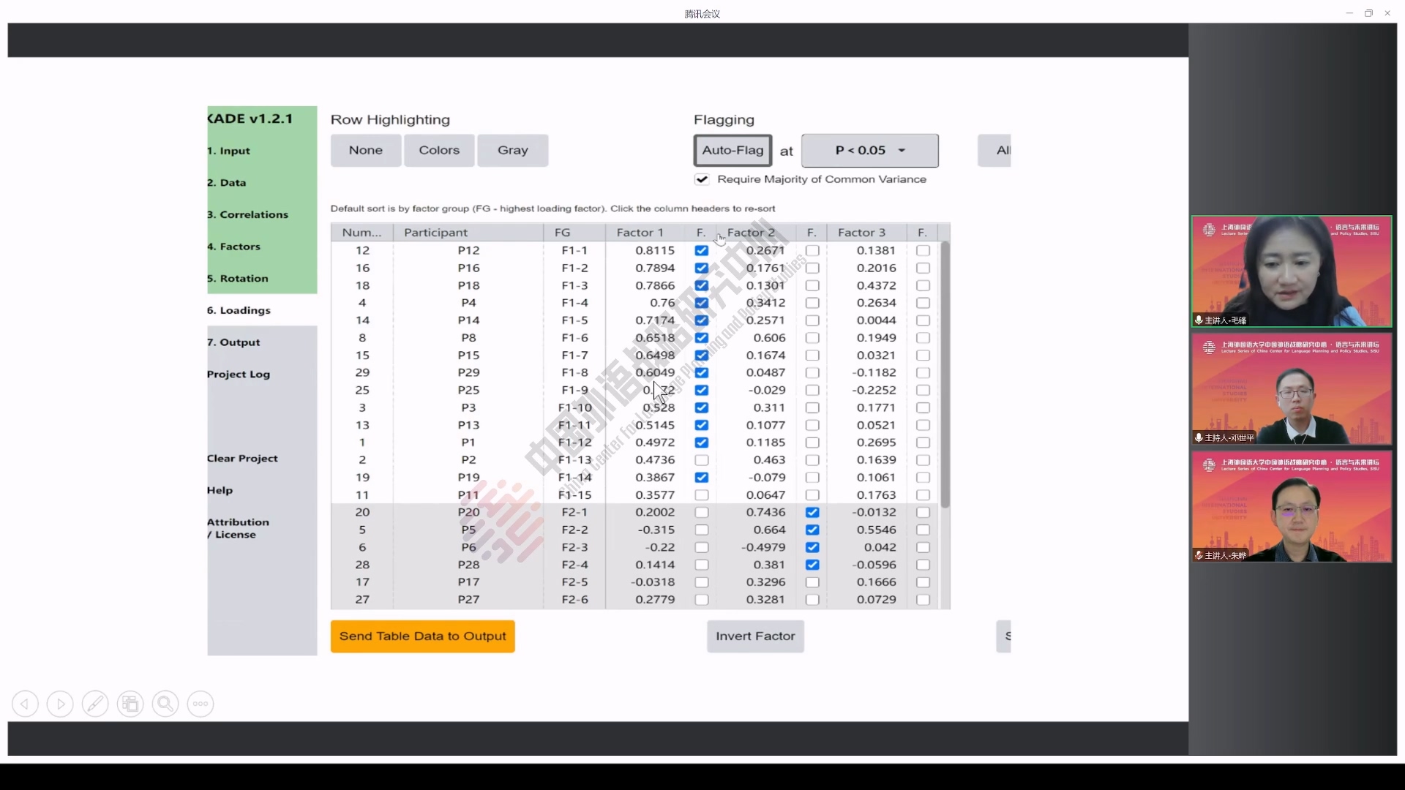Click microphone icon on 邓世平's video
This screenshot has width=1405, height=790.
pyautogui.click(x=1199, y=437)
